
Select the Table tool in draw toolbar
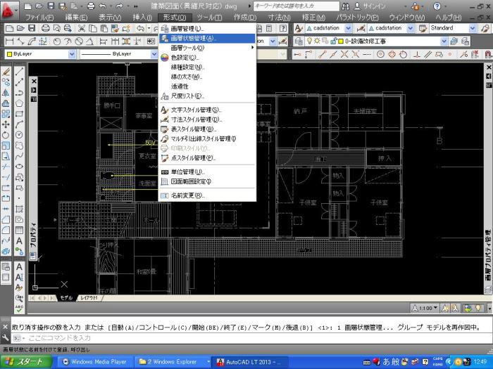tap(19, 230)
